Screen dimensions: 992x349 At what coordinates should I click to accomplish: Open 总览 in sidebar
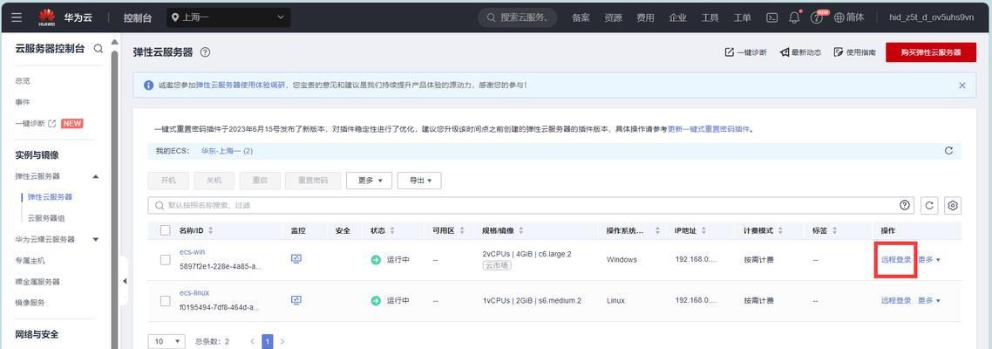(x=23, y=81)
